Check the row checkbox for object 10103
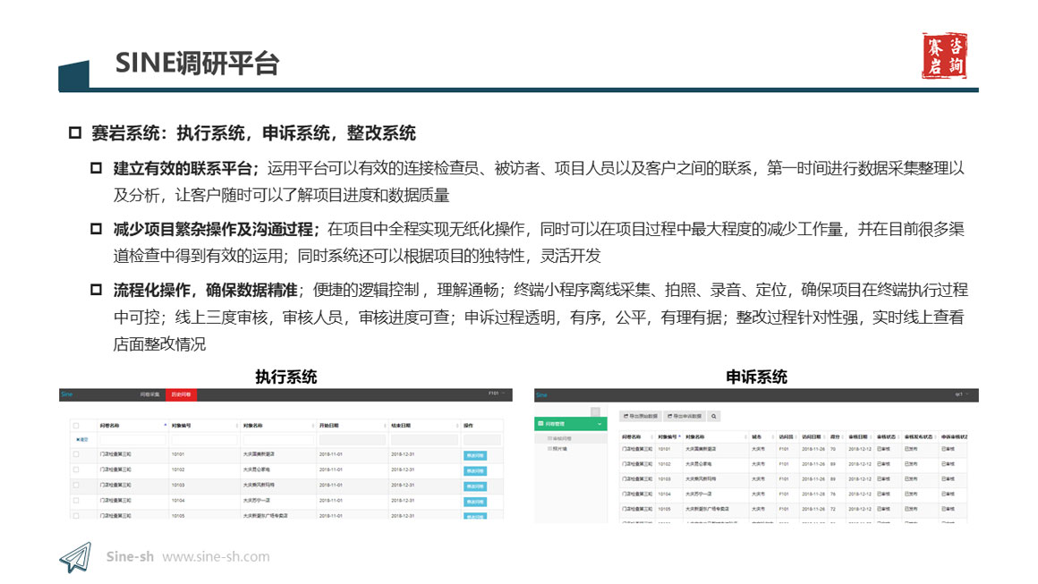 pos(76,485)
